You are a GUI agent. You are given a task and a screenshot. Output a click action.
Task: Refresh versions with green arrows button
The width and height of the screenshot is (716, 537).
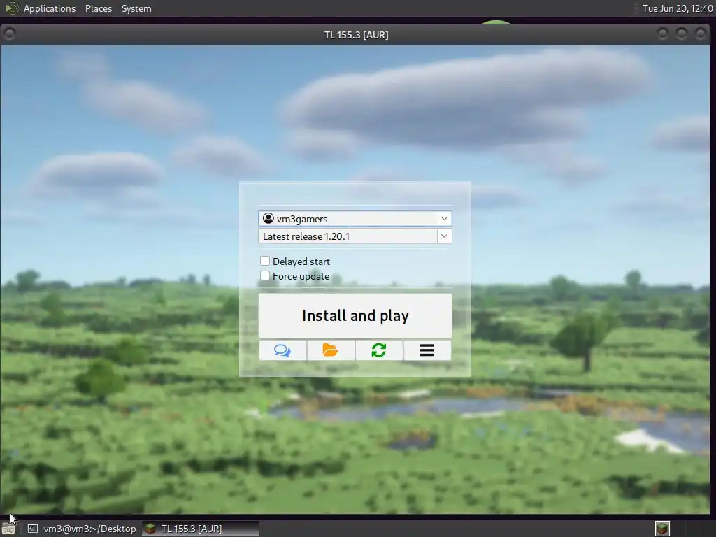(x=378, y=350)
